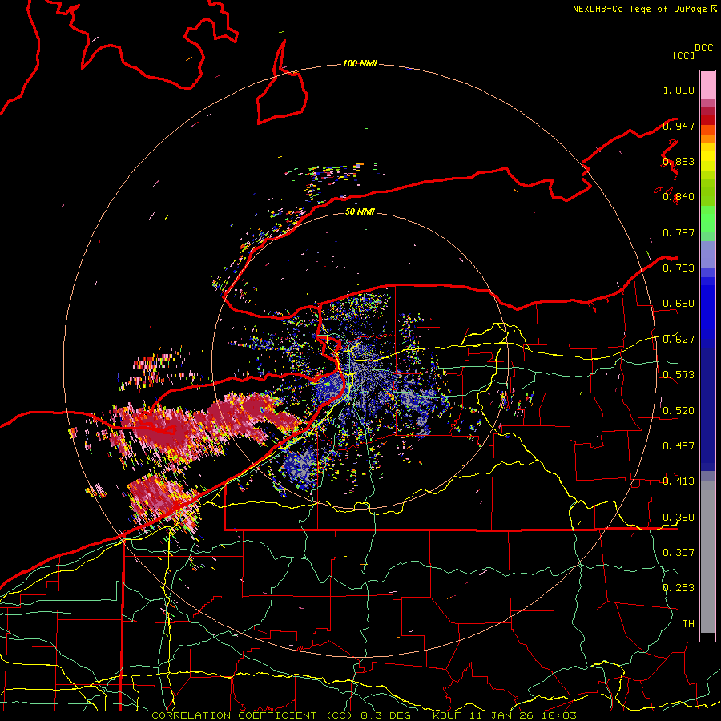
Task: Click the 0.787 legend value
Action: tap(679, 232)
